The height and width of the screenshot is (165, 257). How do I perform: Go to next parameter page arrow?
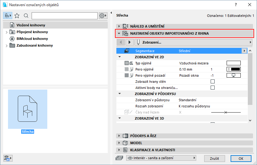click(x=130, y=42)
